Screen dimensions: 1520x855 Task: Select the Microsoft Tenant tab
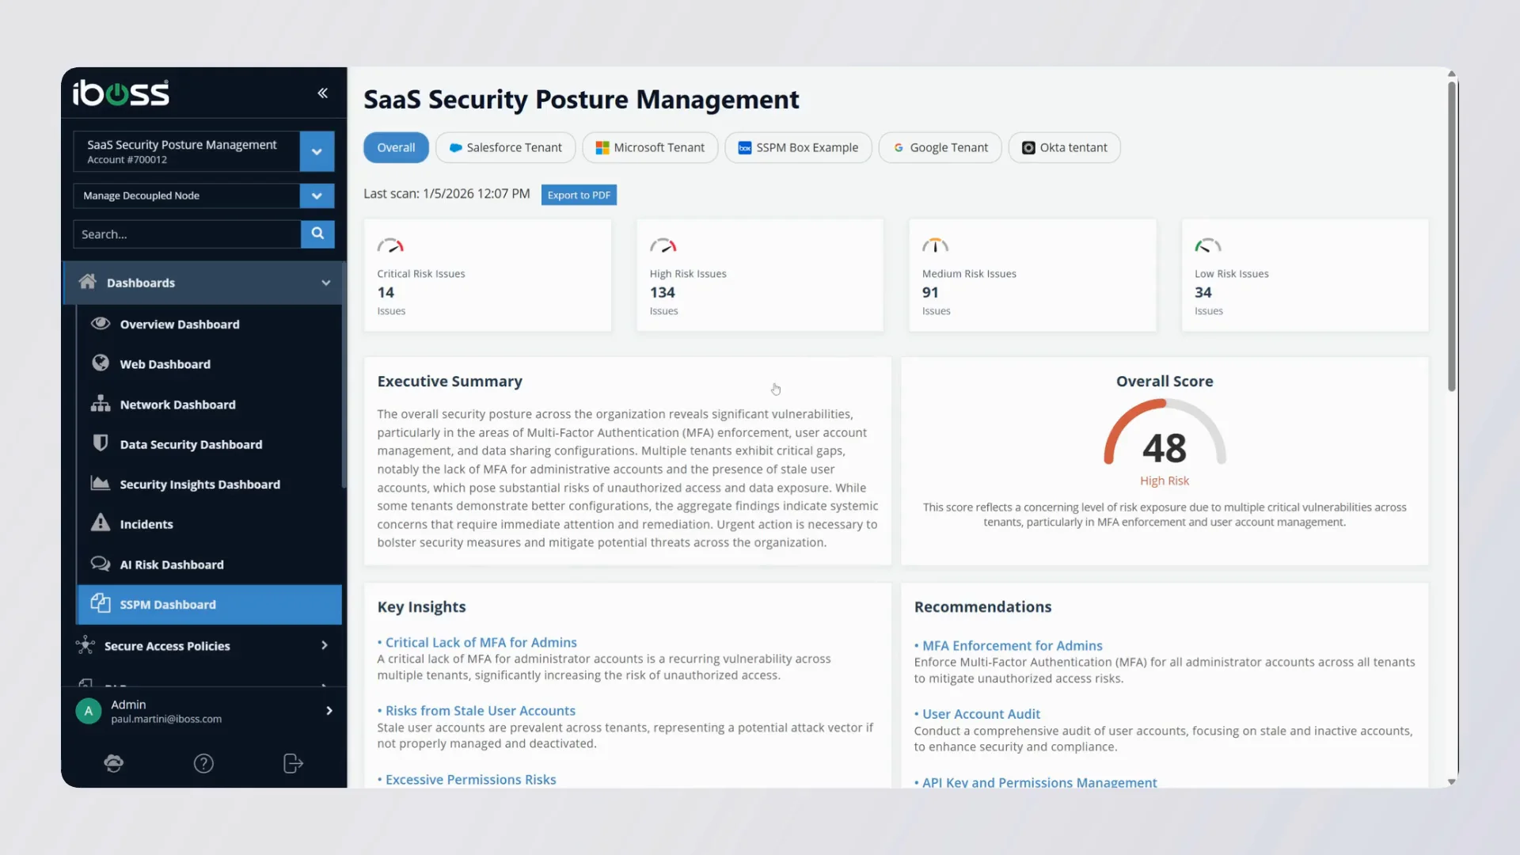[650, 148]
